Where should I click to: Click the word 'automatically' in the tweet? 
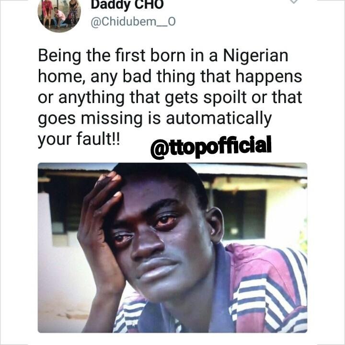[218, 119]
